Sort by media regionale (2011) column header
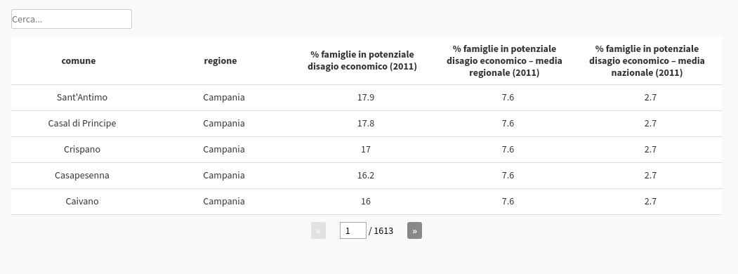 (505, 60)
